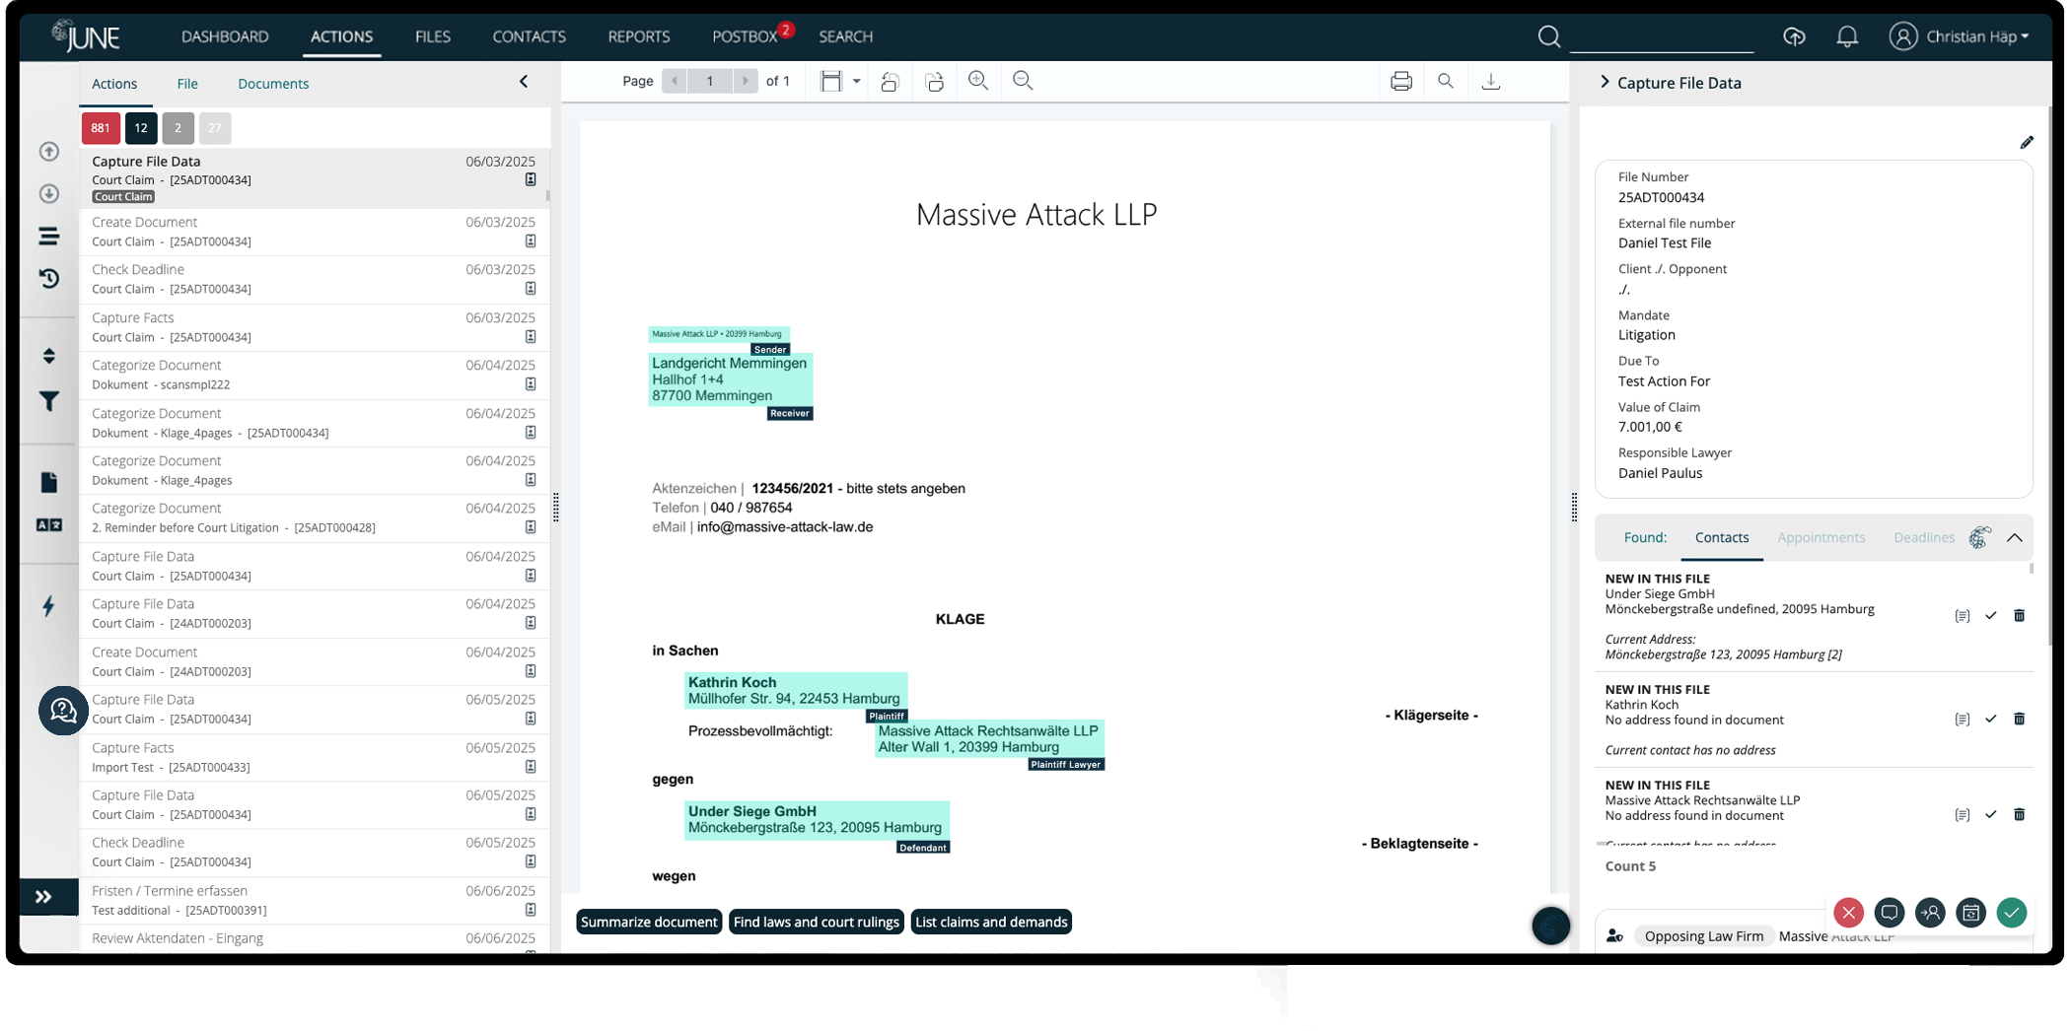Click the filter funnel icon in sidebar
The image size is (2071, 1031).
[x=48, y=401]
